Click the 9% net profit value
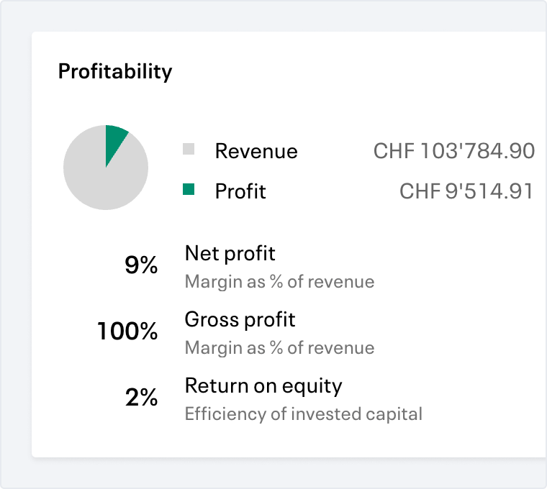This screenshot has width=547, height=489. click(x=141, y=265)
